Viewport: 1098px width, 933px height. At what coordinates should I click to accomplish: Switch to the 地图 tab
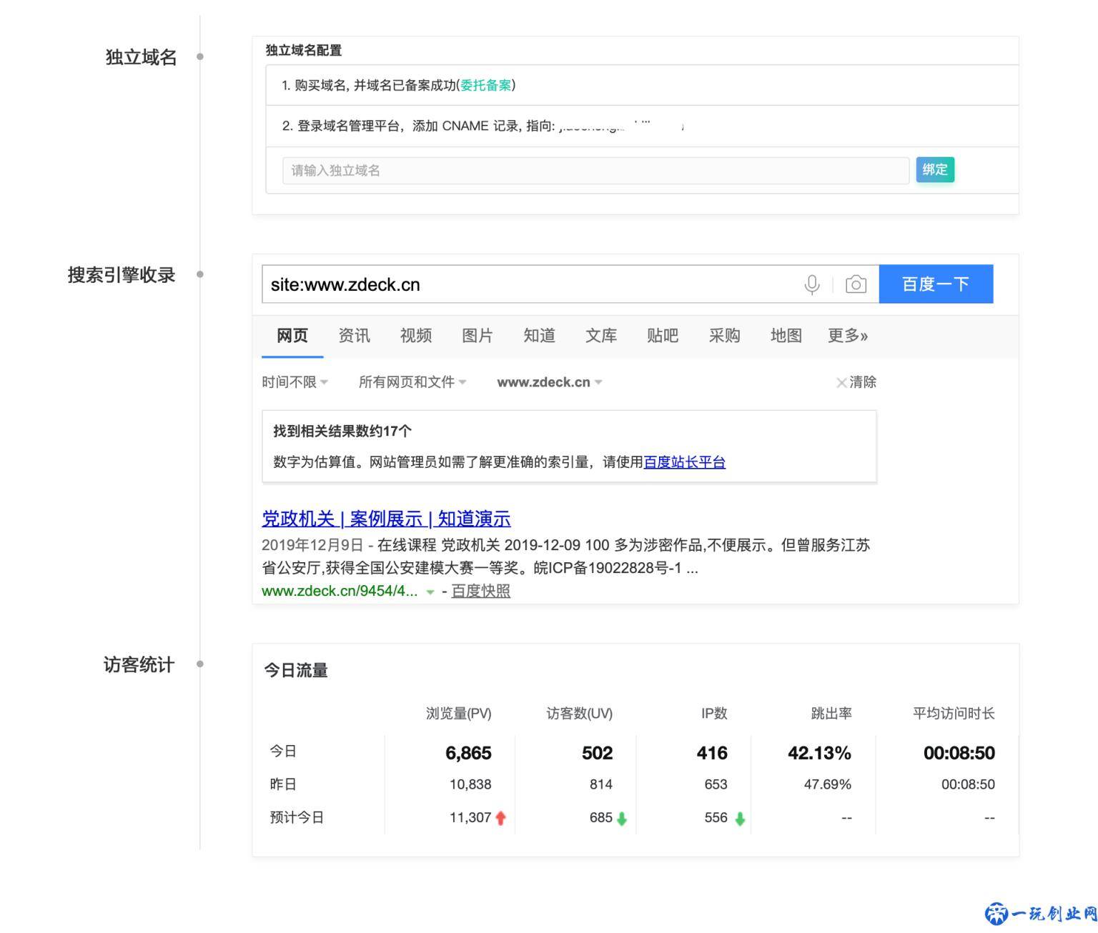786,336
